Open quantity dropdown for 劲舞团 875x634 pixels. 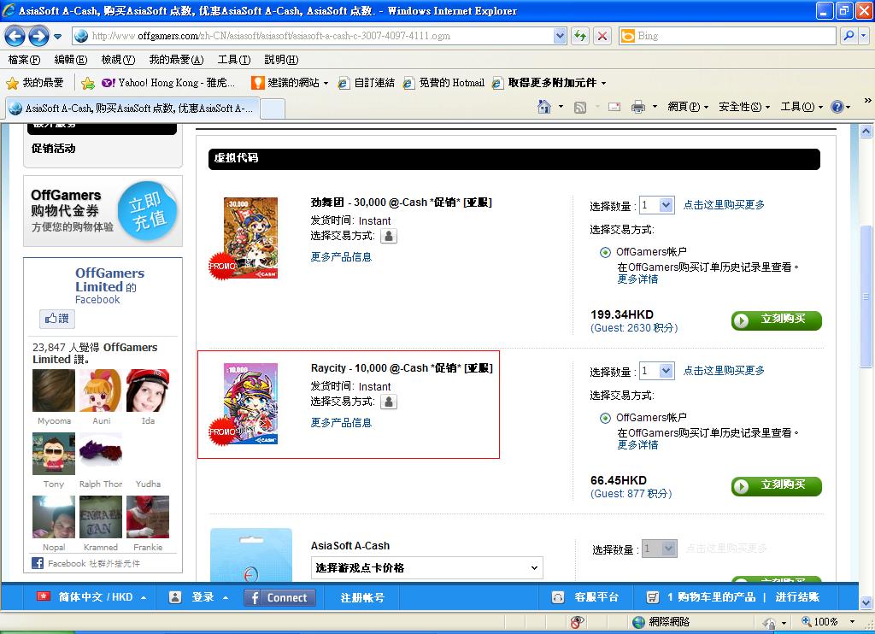(x=657, y=205)
